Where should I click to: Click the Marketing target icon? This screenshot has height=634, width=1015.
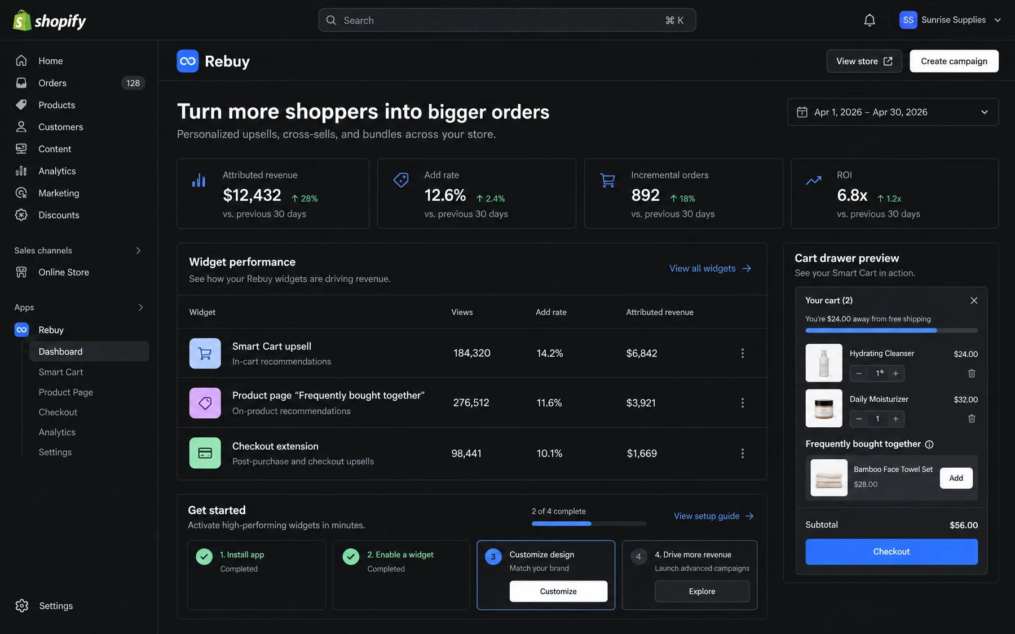point(21,193)
